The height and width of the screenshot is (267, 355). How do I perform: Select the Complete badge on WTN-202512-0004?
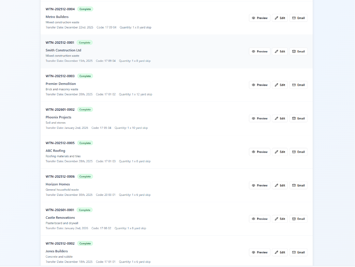[x=85, y=9]
